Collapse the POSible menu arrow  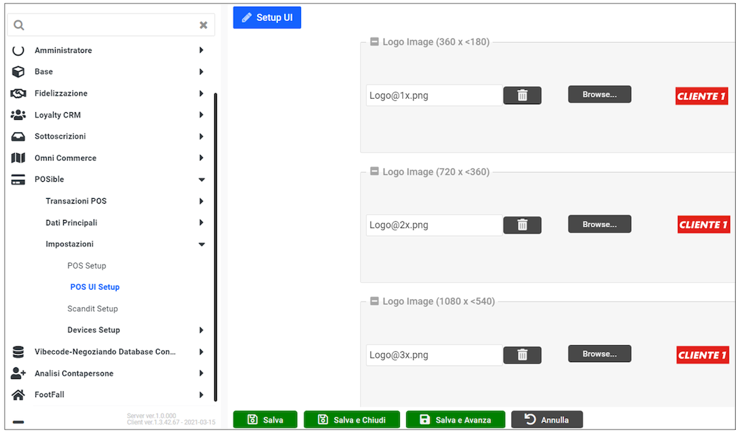point(201,180)
